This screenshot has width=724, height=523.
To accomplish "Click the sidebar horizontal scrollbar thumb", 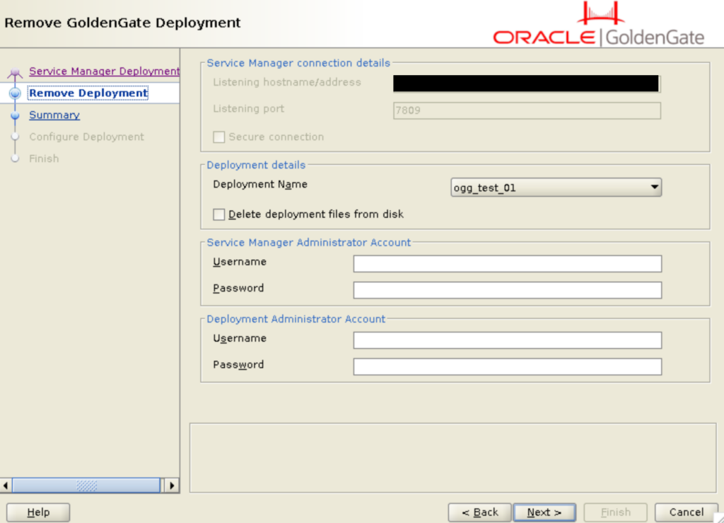I will pyautogui.click(x=86, y=485).
